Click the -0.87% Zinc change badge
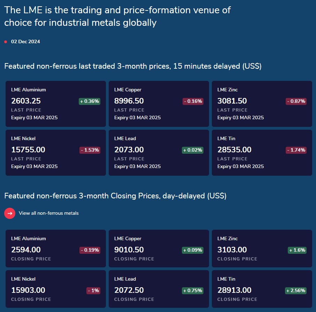316x312 pixels. [x=296, y=101]
